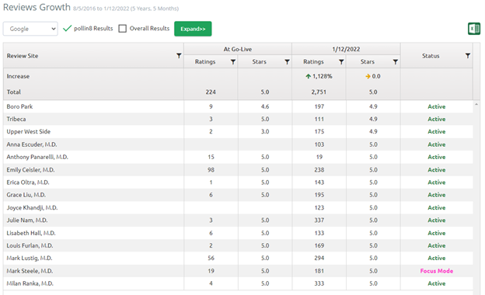Filter the 1/12/2022 Stars column

396,62
